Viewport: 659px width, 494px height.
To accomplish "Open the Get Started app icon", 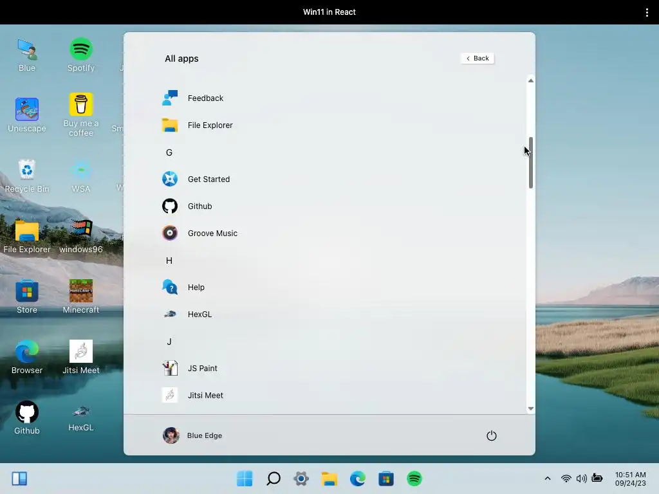I will click(170, 179).
